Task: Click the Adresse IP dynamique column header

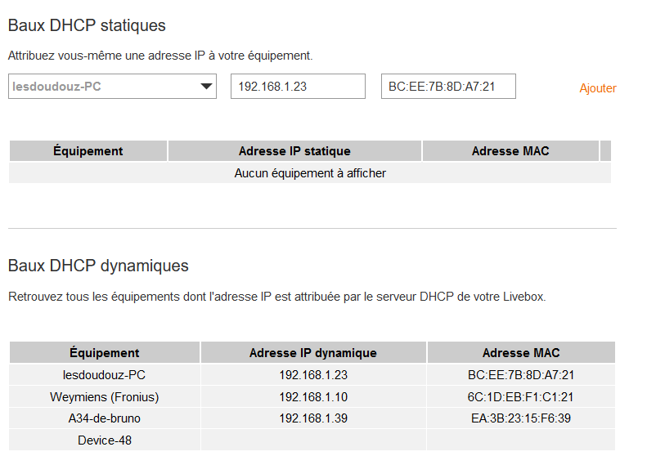Action: pyautogui.click(x=313, y=353)
